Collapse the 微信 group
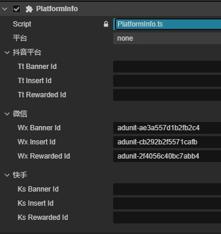 coord(7,114)
